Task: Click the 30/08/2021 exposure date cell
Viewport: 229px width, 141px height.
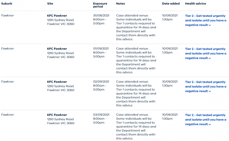Action: tap(101, 15)
